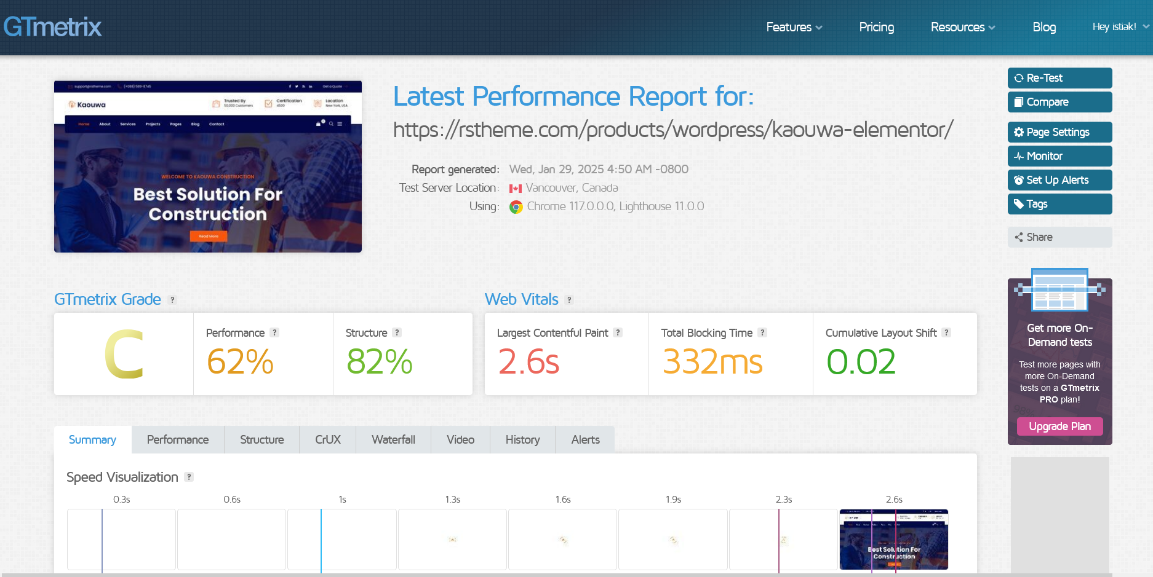1153x577 pixels.
Task: Click the Re-Test button
Action: pyautogui.click(x=1059, y=78)
